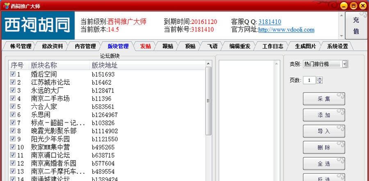Click the forum list scrollbar thumb
This screenshot has width=369, height=181.
point(208,101)
